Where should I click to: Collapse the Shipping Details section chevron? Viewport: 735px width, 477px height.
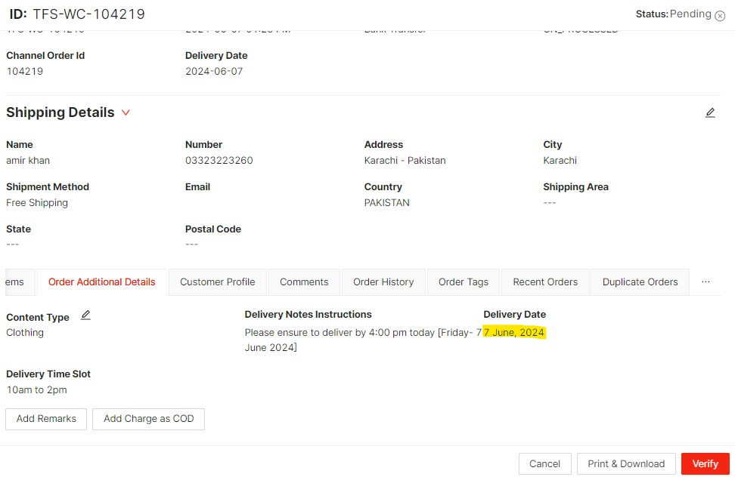click(x=126, y=112)
